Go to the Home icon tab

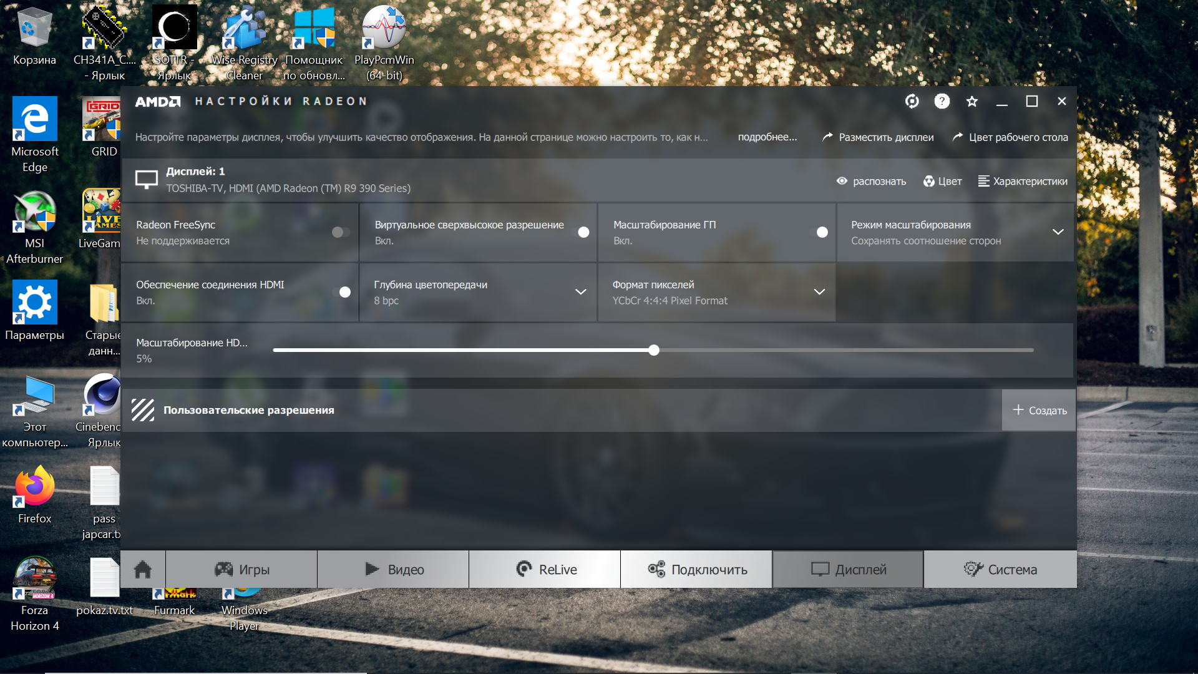tap(143, 569)
